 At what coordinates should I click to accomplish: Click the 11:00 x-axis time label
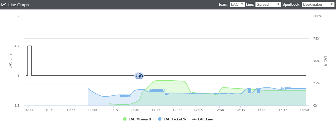[92, 110]
